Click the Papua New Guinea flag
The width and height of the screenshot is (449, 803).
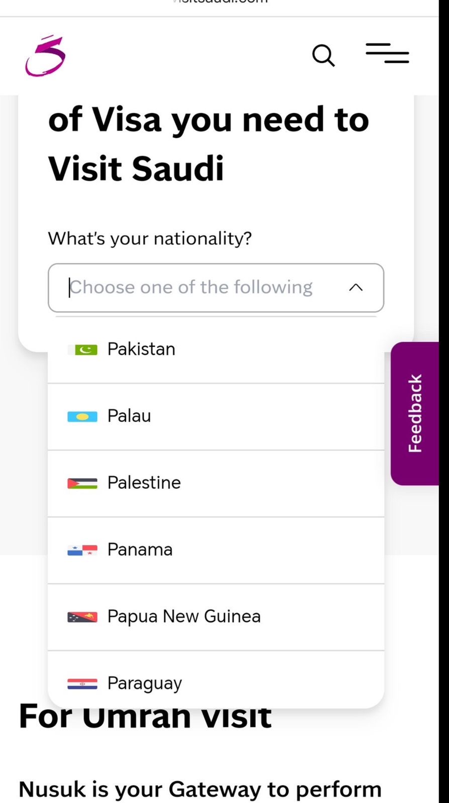coord(82,617)
